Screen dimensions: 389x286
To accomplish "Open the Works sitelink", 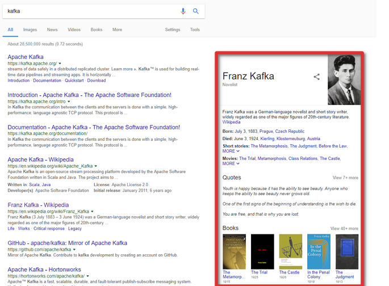I will pos(24,229).
